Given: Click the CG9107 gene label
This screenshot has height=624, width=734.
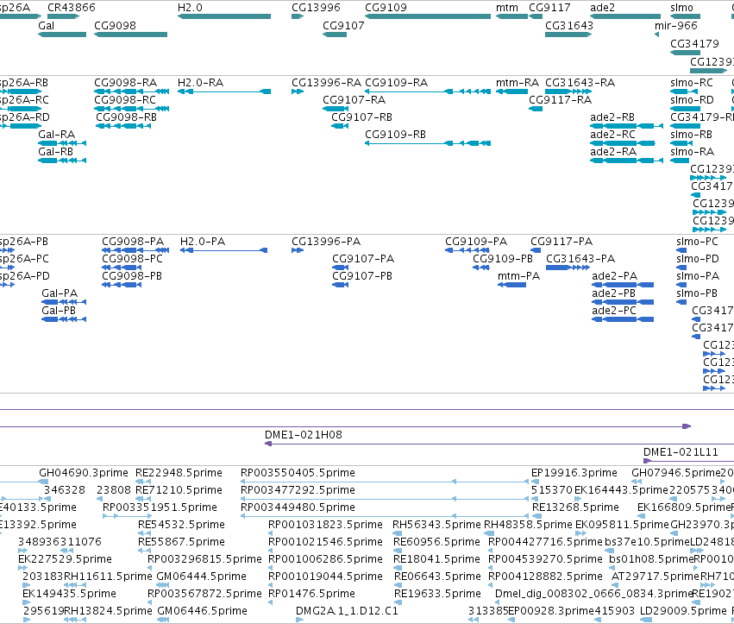Looking at the screenshot, I should pos(343,25).
